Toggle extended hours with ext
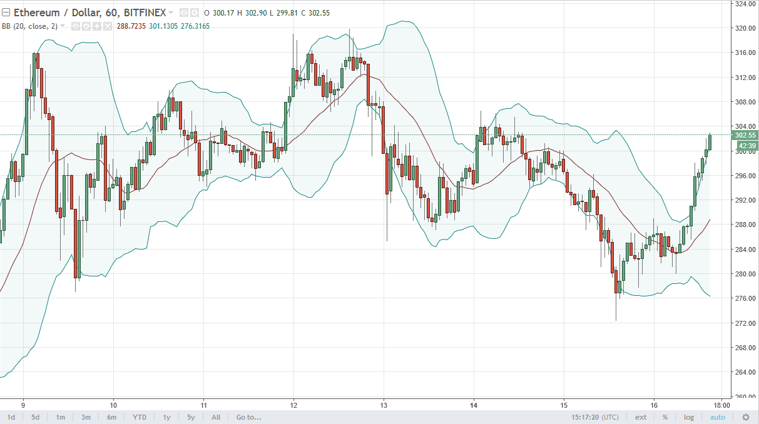This screenshot has width=759, height=424. coord(641,417)
